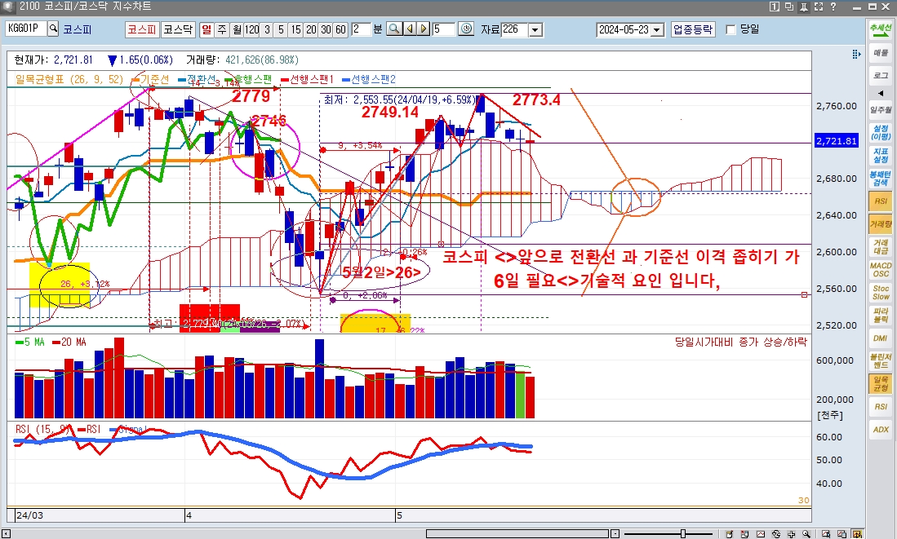Open 봉패턴검색 candle pattern search
This screenshot has width=897, height=539.
(881, 179)
